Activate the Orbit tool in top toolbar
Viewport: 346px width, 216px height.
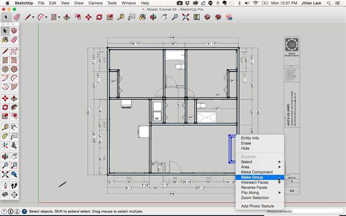tap(154, 17)
